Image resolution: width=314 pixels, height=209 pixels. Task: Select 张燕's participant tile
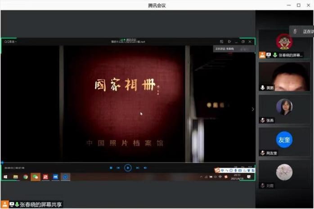coord(284,109)
